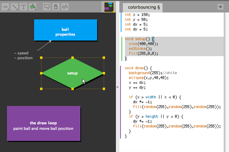This screenshot has width=229, height=152.
Task: Click the top-left yellow selection handle
Action: click(41, 58)
